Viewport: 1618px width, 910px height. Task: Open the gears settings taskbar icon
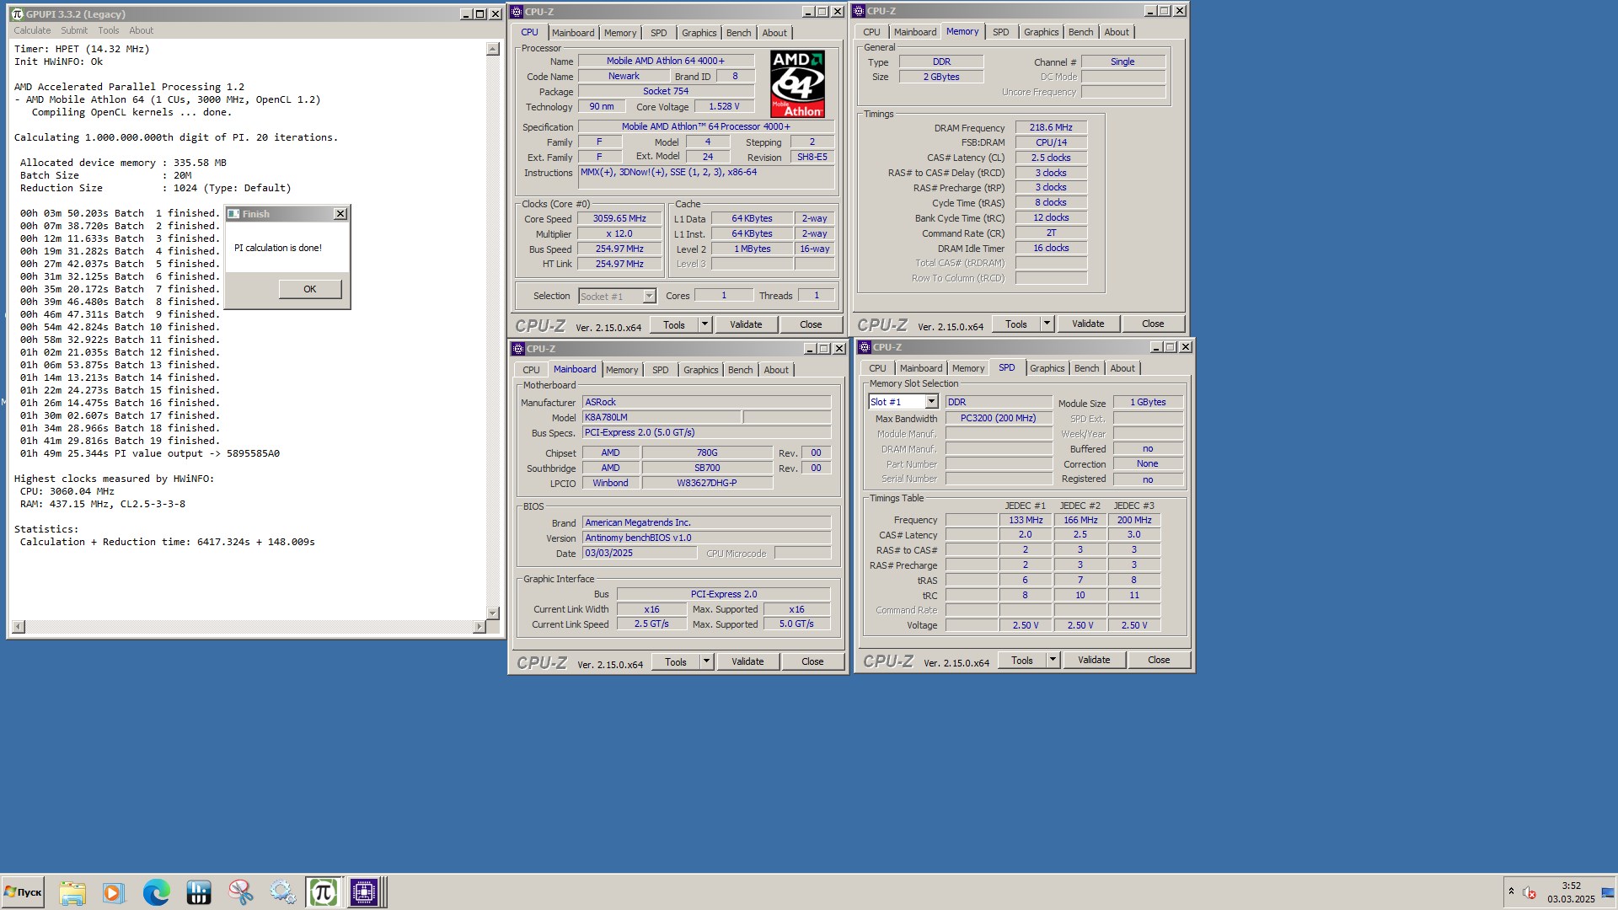pyautogui.click(x=282, y=892)
